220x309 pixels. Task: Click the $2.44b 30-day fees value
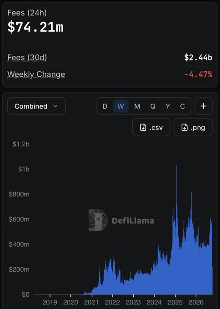[x=198, y=58]
